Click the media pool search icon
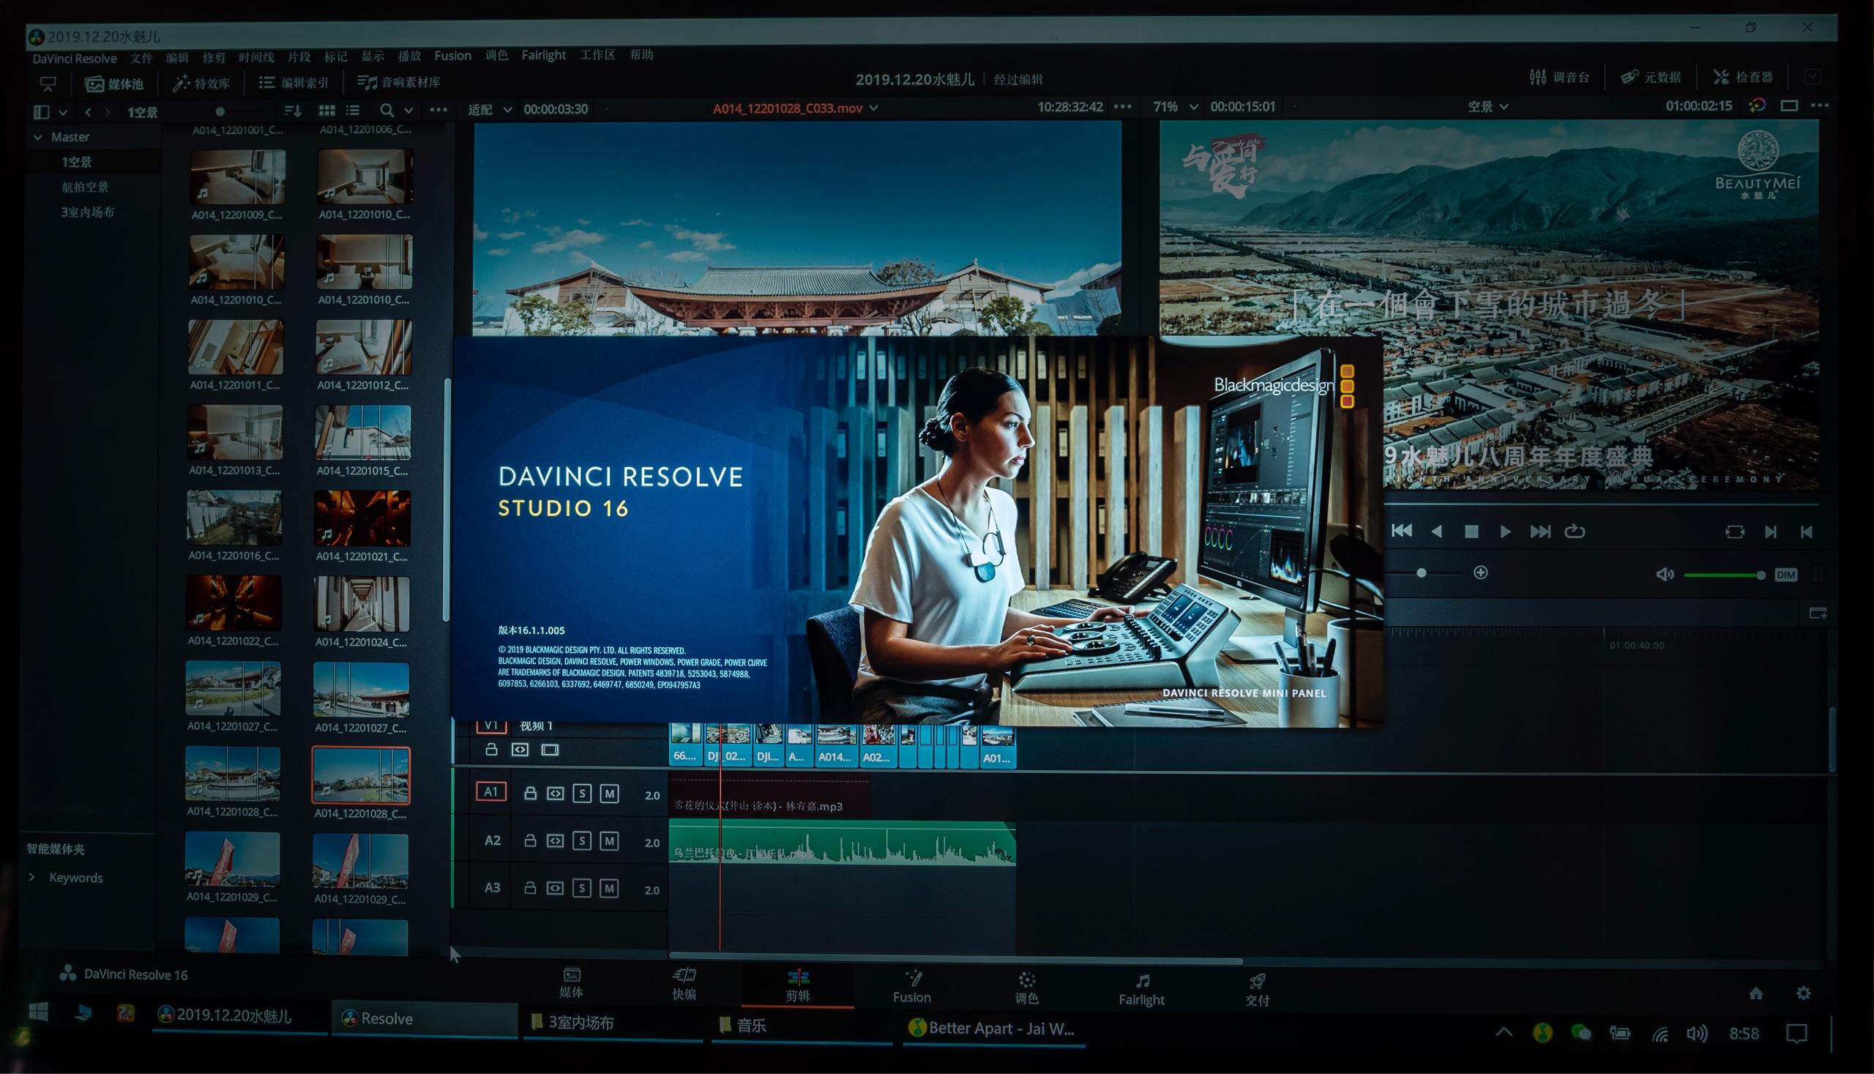This screenshot has width=1874, height=1074. coord(387,111)
